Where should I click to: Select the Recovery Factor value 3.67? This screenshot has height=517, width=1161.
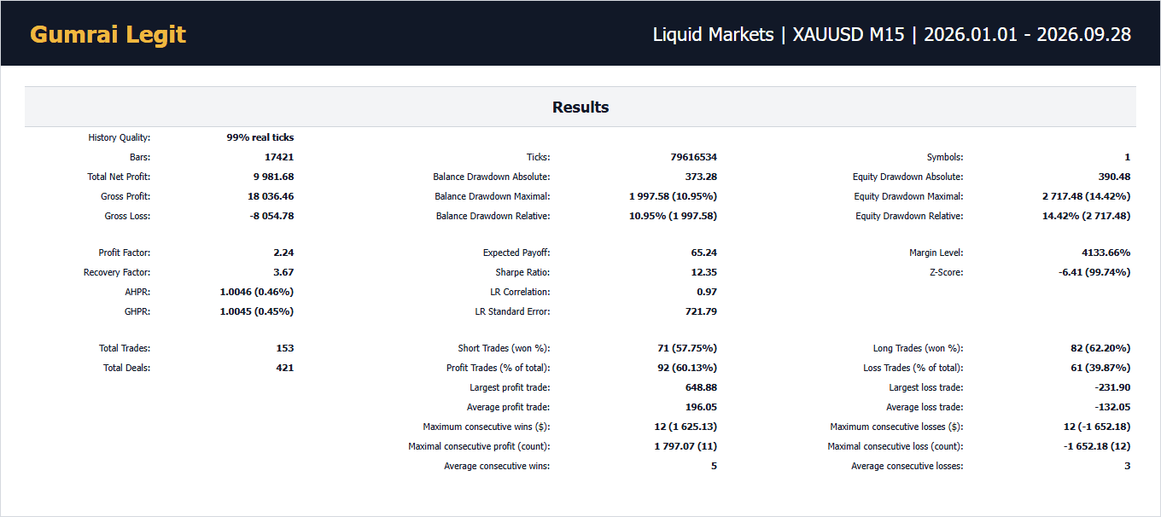(x=283, y=272)
